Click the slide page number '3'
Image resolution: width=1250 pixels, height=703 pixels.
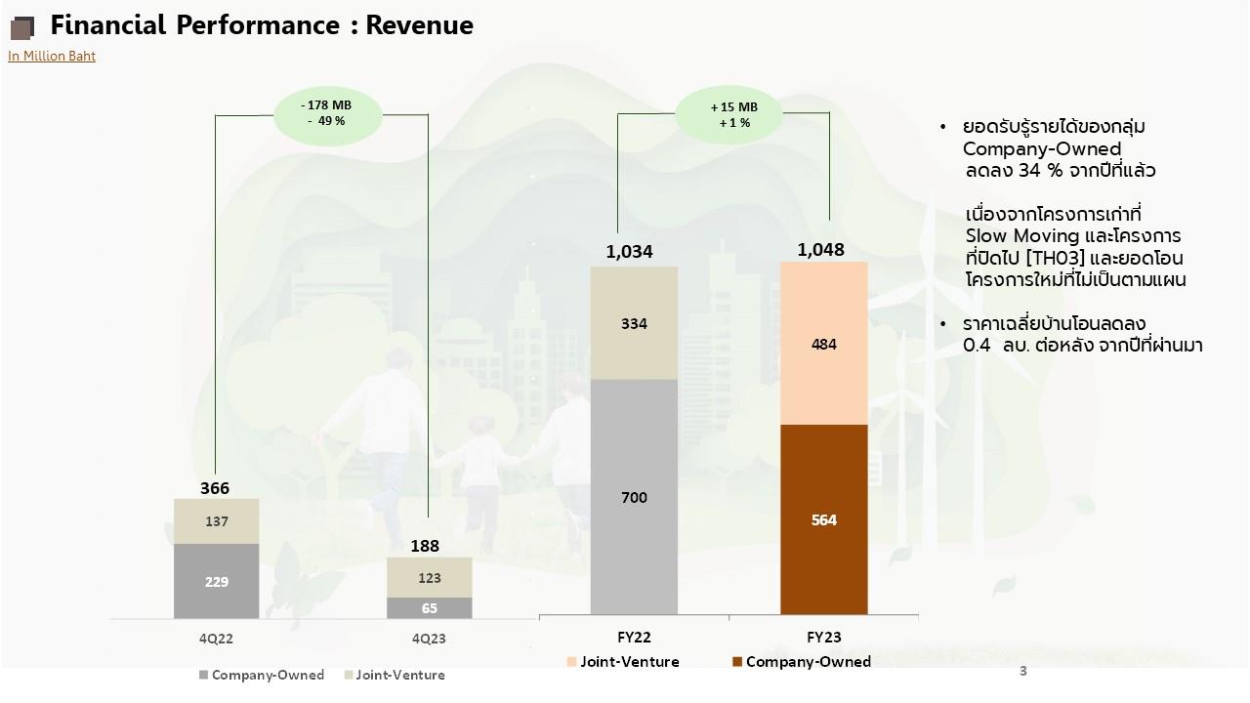coord(1023,671)
